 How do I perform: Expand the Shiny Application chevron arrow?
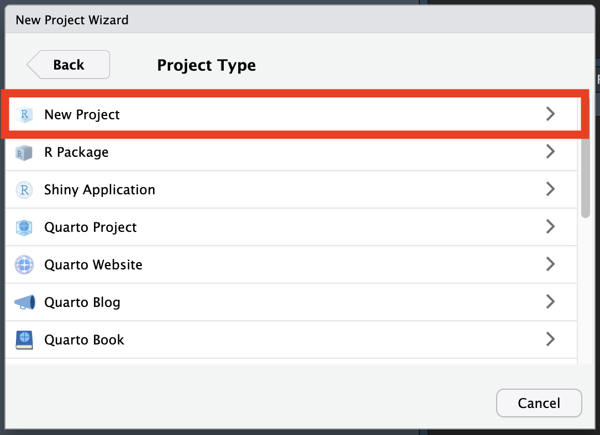pyautogui.click(x=550, y=189)
